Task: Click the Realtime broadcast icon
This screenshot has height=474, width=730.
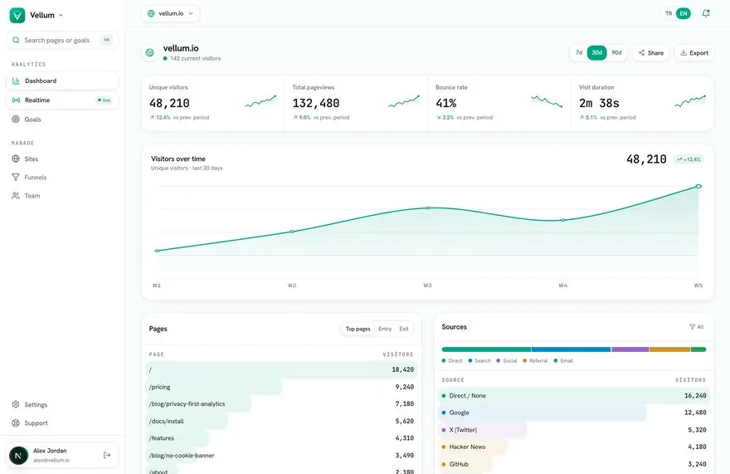Action: [x=16, y=100]
